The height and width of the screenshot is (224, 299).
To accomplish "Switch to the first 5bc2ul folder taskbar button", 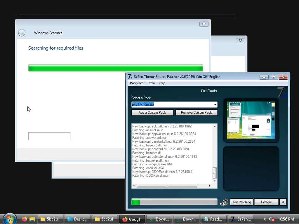I will [x=51, y=219].
